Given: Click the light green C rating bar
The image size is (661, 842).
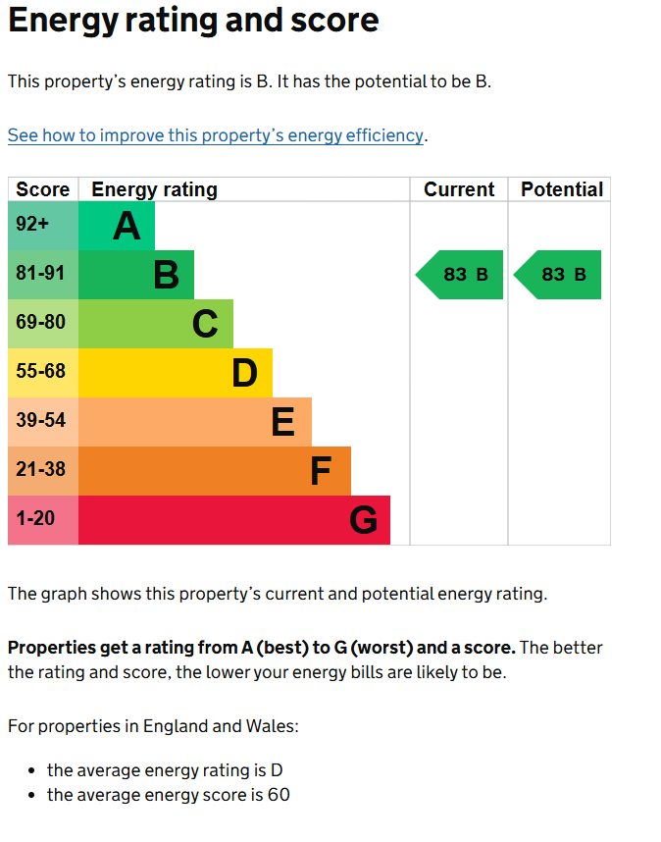Looking at the screenshot, I should [x=156, y=324].
